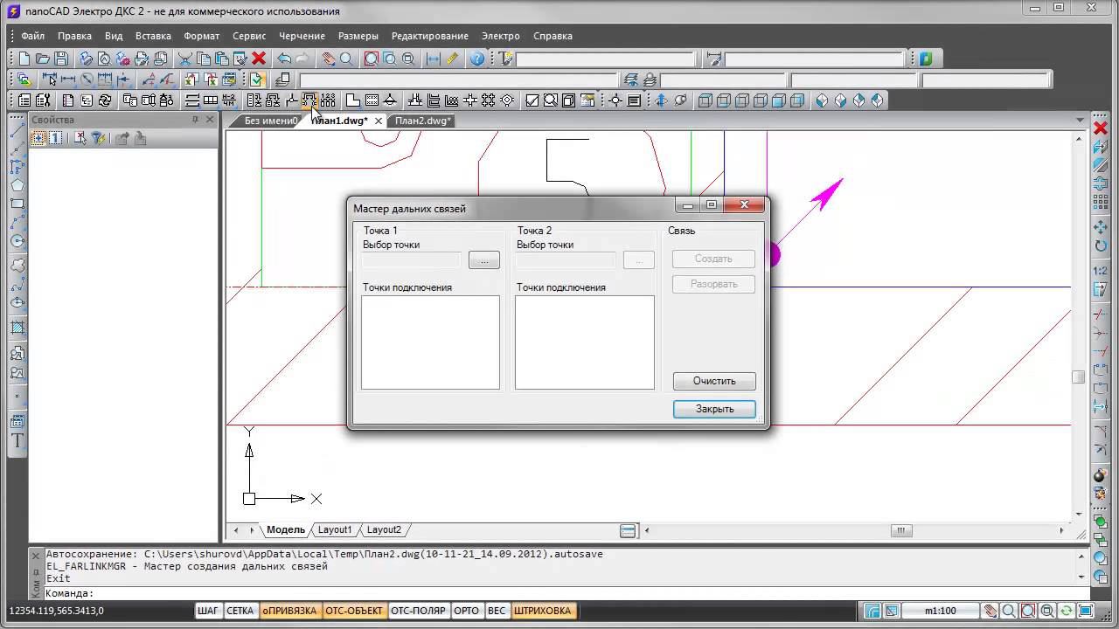Toggle ОТС-ОБЪЕКТ object tracking
The height and width of the screenshot is (629, 1119).
pyautogui.click(x=354, y=611)
